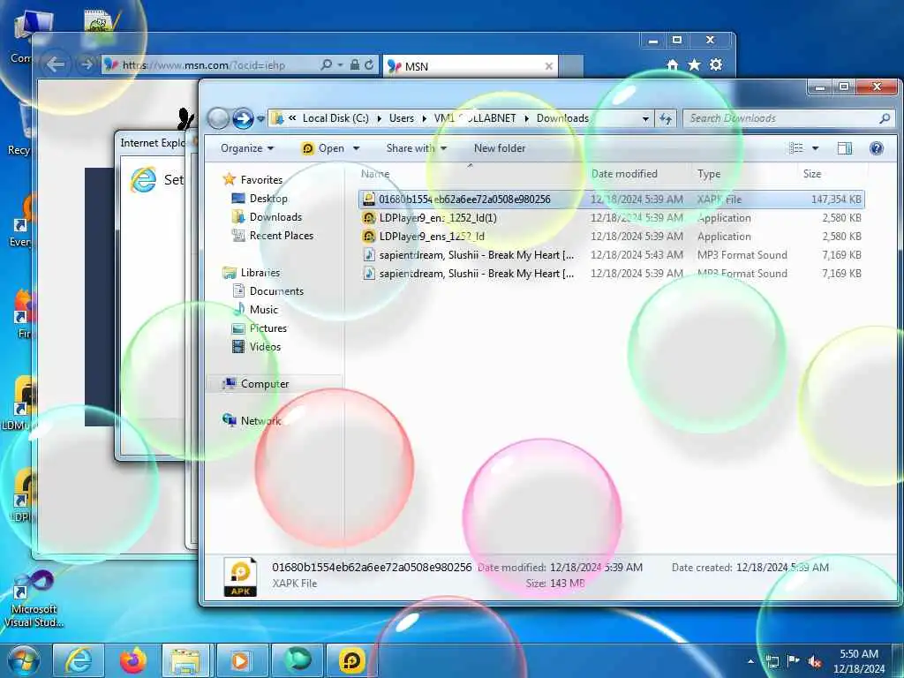Open Favorites in the navigation pane

pos(261,180)
